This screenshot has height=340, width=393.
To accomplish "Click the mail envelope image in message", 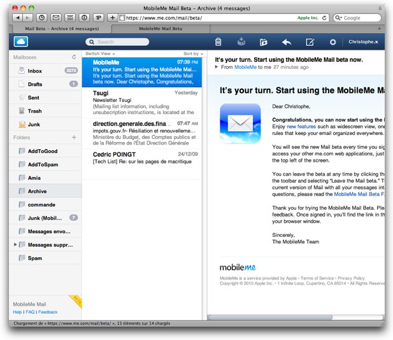I will pos(240,124).
